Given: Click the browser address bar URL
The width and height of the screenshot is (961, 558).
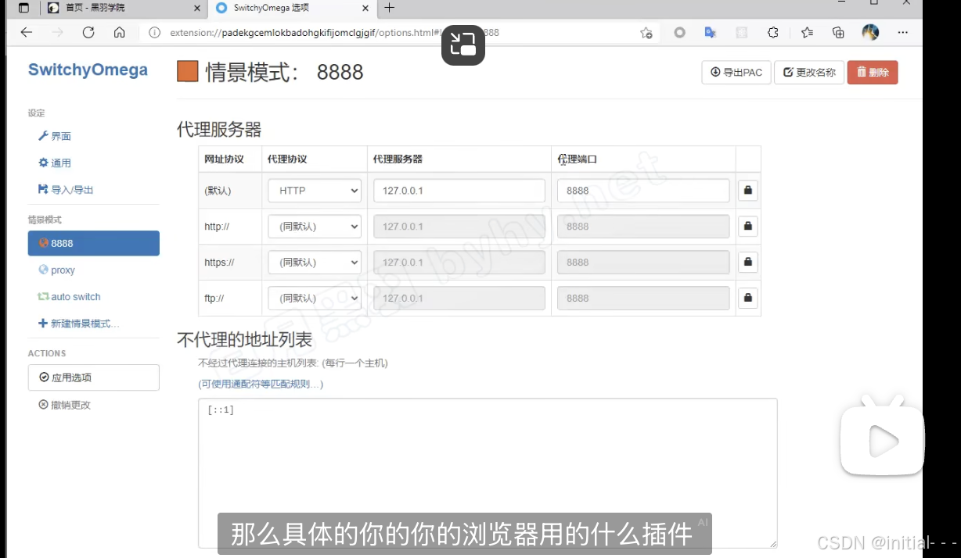Looking at the screenshot, I should pos(334,33).
